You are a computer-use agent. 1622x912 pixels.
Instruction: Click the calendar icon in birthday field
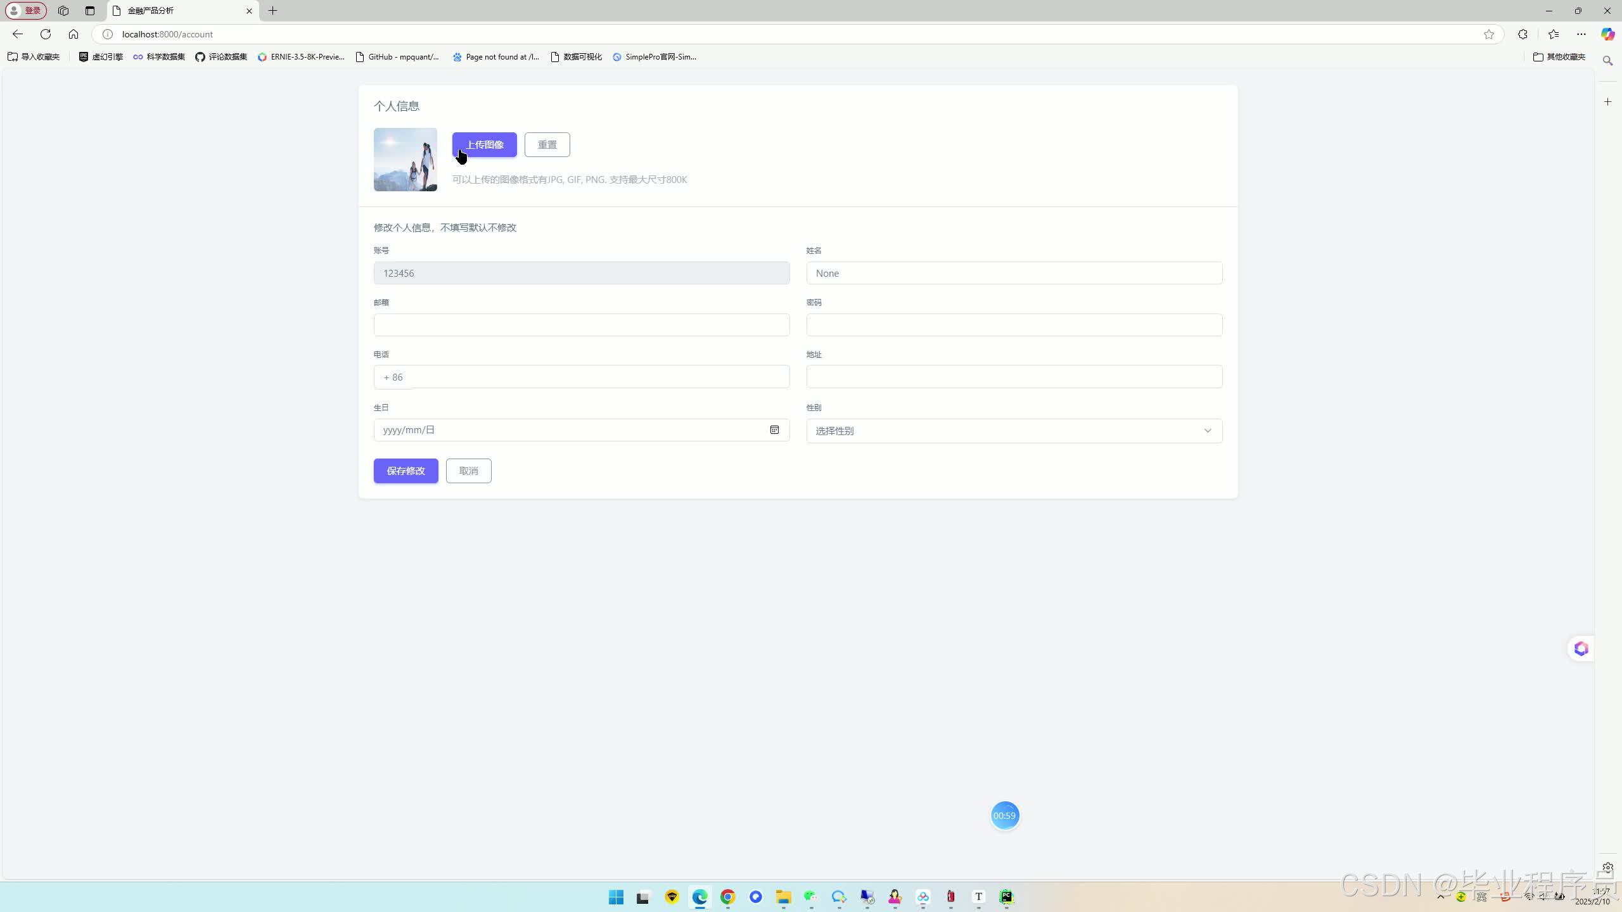[774, 430]
